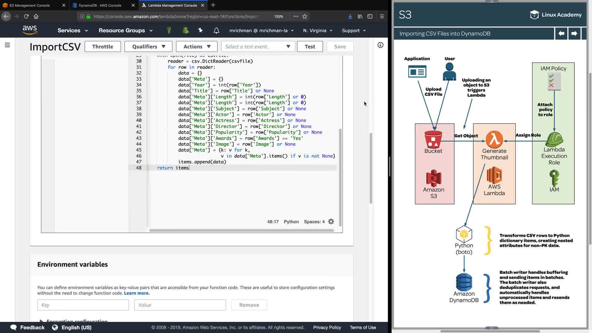Open the Actions dropdown
This screenshot has height=333, width=592.
197,47
